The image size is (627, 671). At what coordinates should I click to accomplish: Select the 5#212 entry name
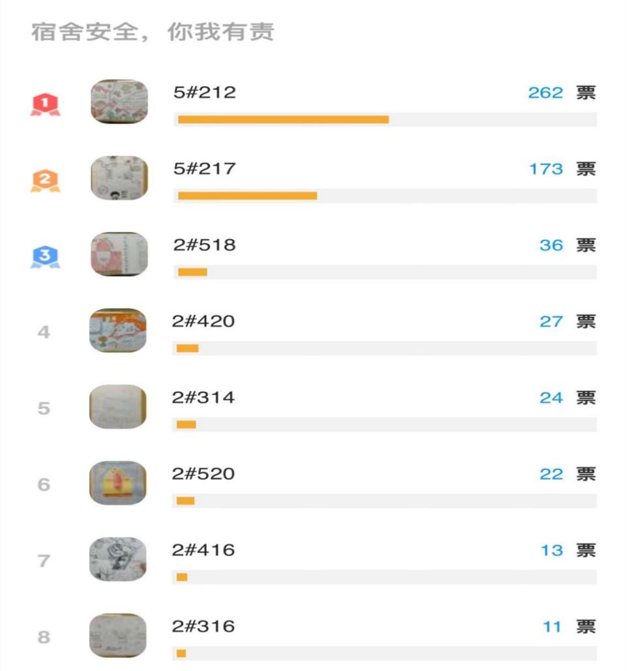(205, 93)
